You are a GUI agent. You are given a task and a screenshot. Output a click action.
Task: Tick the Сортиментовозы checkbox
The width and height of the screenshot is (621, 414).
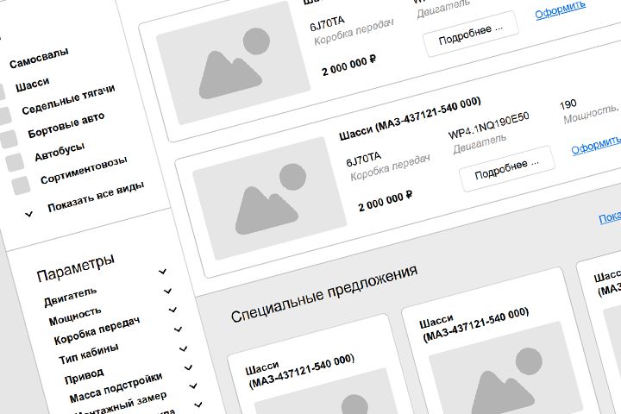click(21, 185)
